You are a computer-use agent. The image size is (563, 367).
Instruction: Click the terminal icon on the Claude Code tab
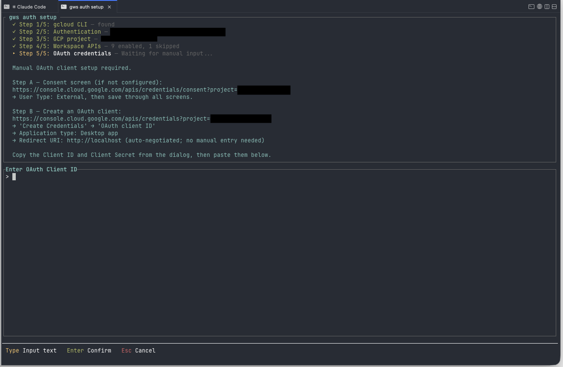(6, 6)
